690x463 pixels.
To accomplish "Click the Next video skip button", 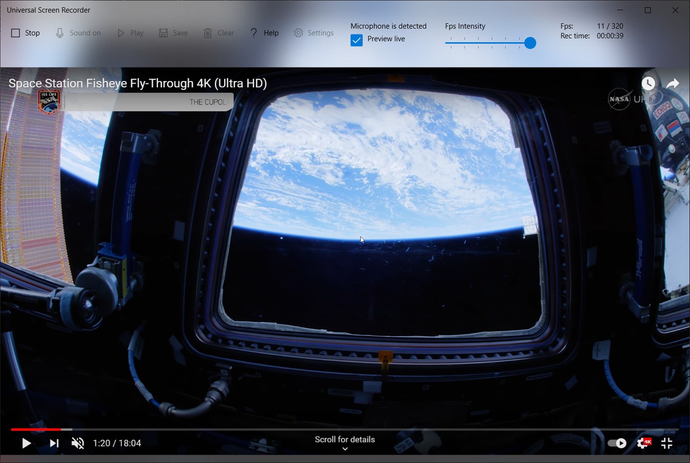I will coord(54,443).
